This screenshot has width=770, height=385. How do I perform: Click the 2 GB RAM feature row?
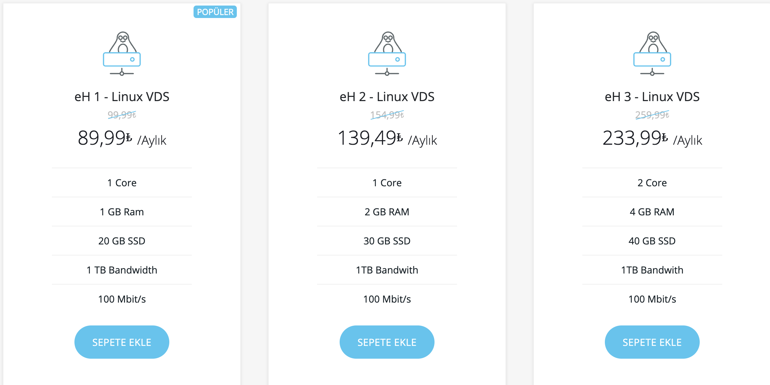tap(387, 212)
